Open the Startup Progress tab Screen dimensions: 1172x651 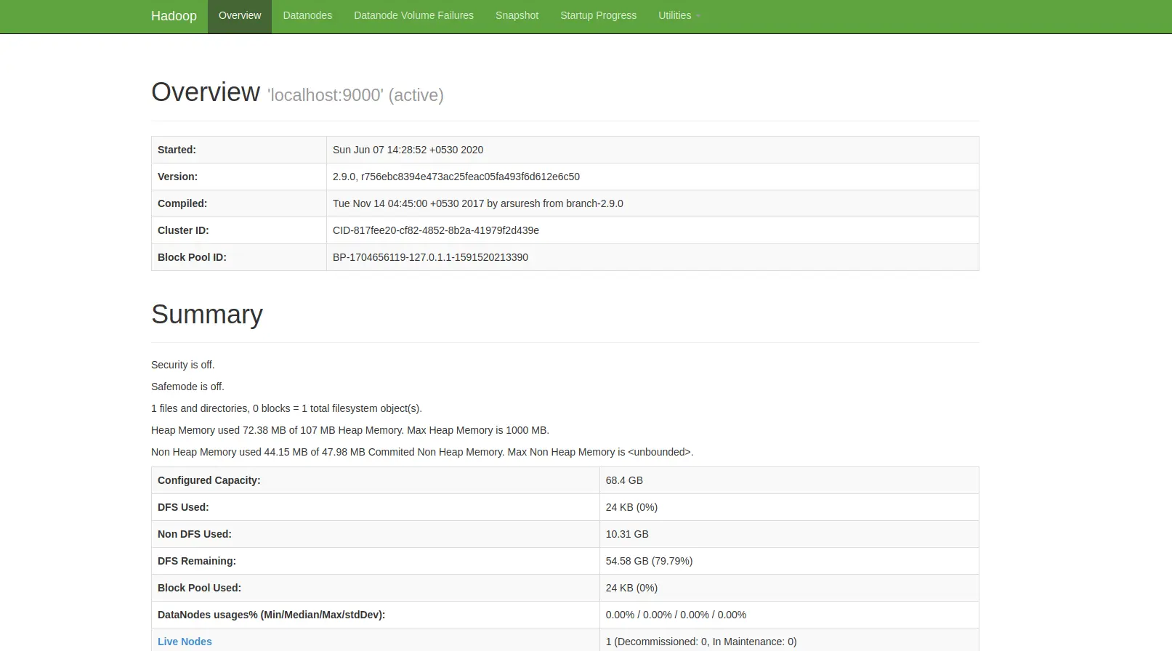point(598,16)
